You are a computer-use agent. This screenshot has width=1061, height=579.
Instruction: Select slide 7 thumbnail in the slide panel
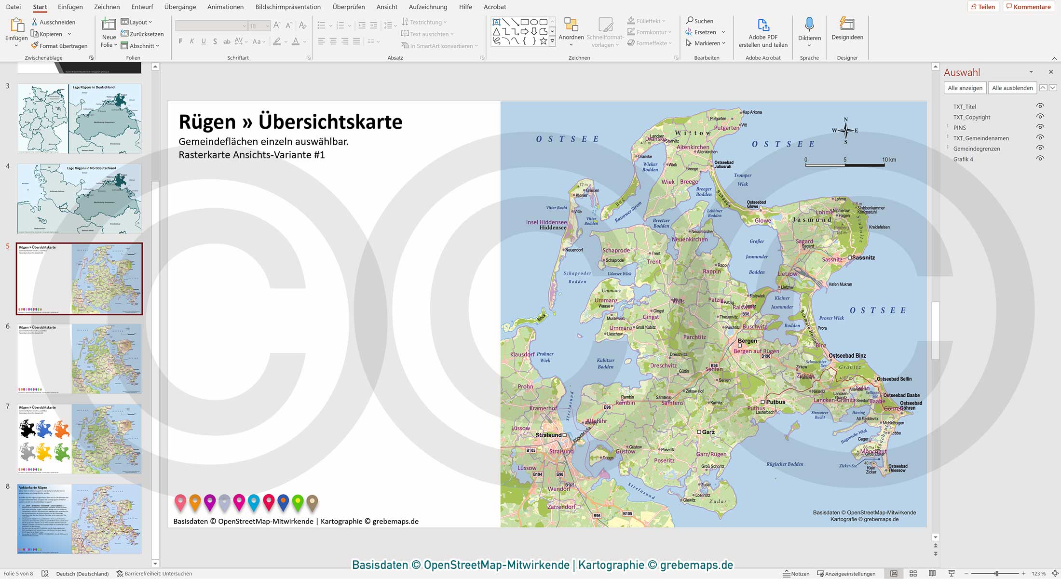tap(79, 439)
